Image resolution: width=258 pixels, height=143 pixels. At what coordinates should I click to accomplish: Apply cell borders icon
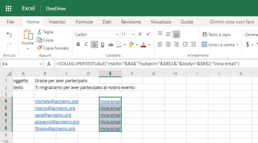point(119,44)
